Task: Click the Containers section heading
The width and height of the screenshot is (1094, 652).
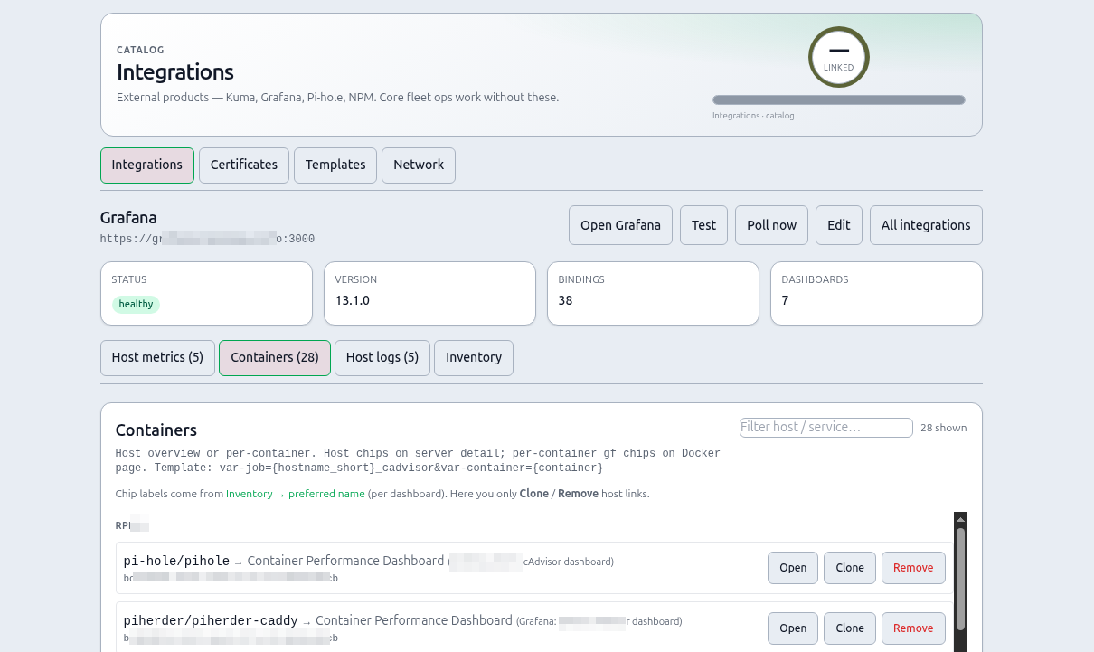Action: [156, 430]
